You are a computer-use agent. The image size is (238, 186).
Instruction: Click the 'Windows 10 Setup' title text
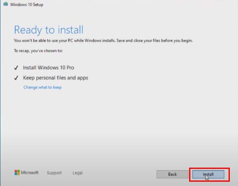27,5
